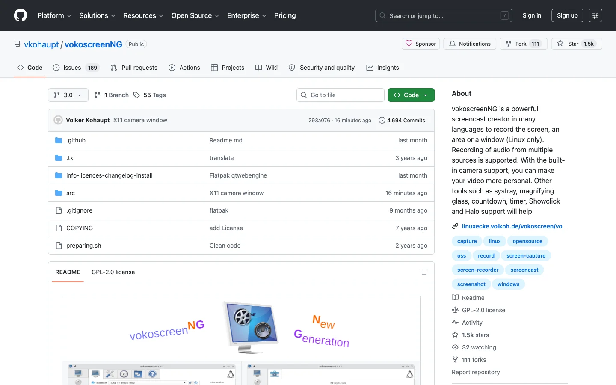Open the vokoscreenNG banner image in README
This screenshot has width=616, height=385.
[x=241, y=329]
